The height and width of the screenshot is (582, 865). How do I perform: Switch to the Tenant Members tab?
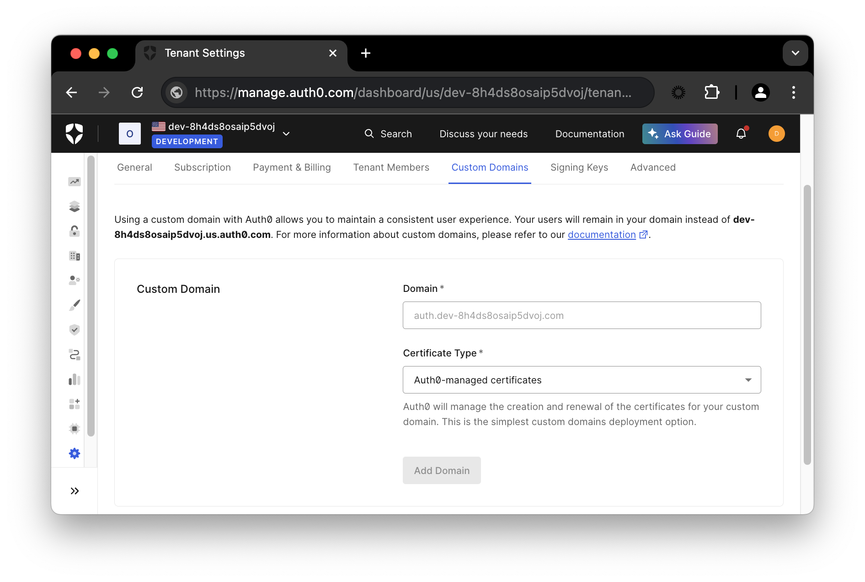[x=391, y=167]
